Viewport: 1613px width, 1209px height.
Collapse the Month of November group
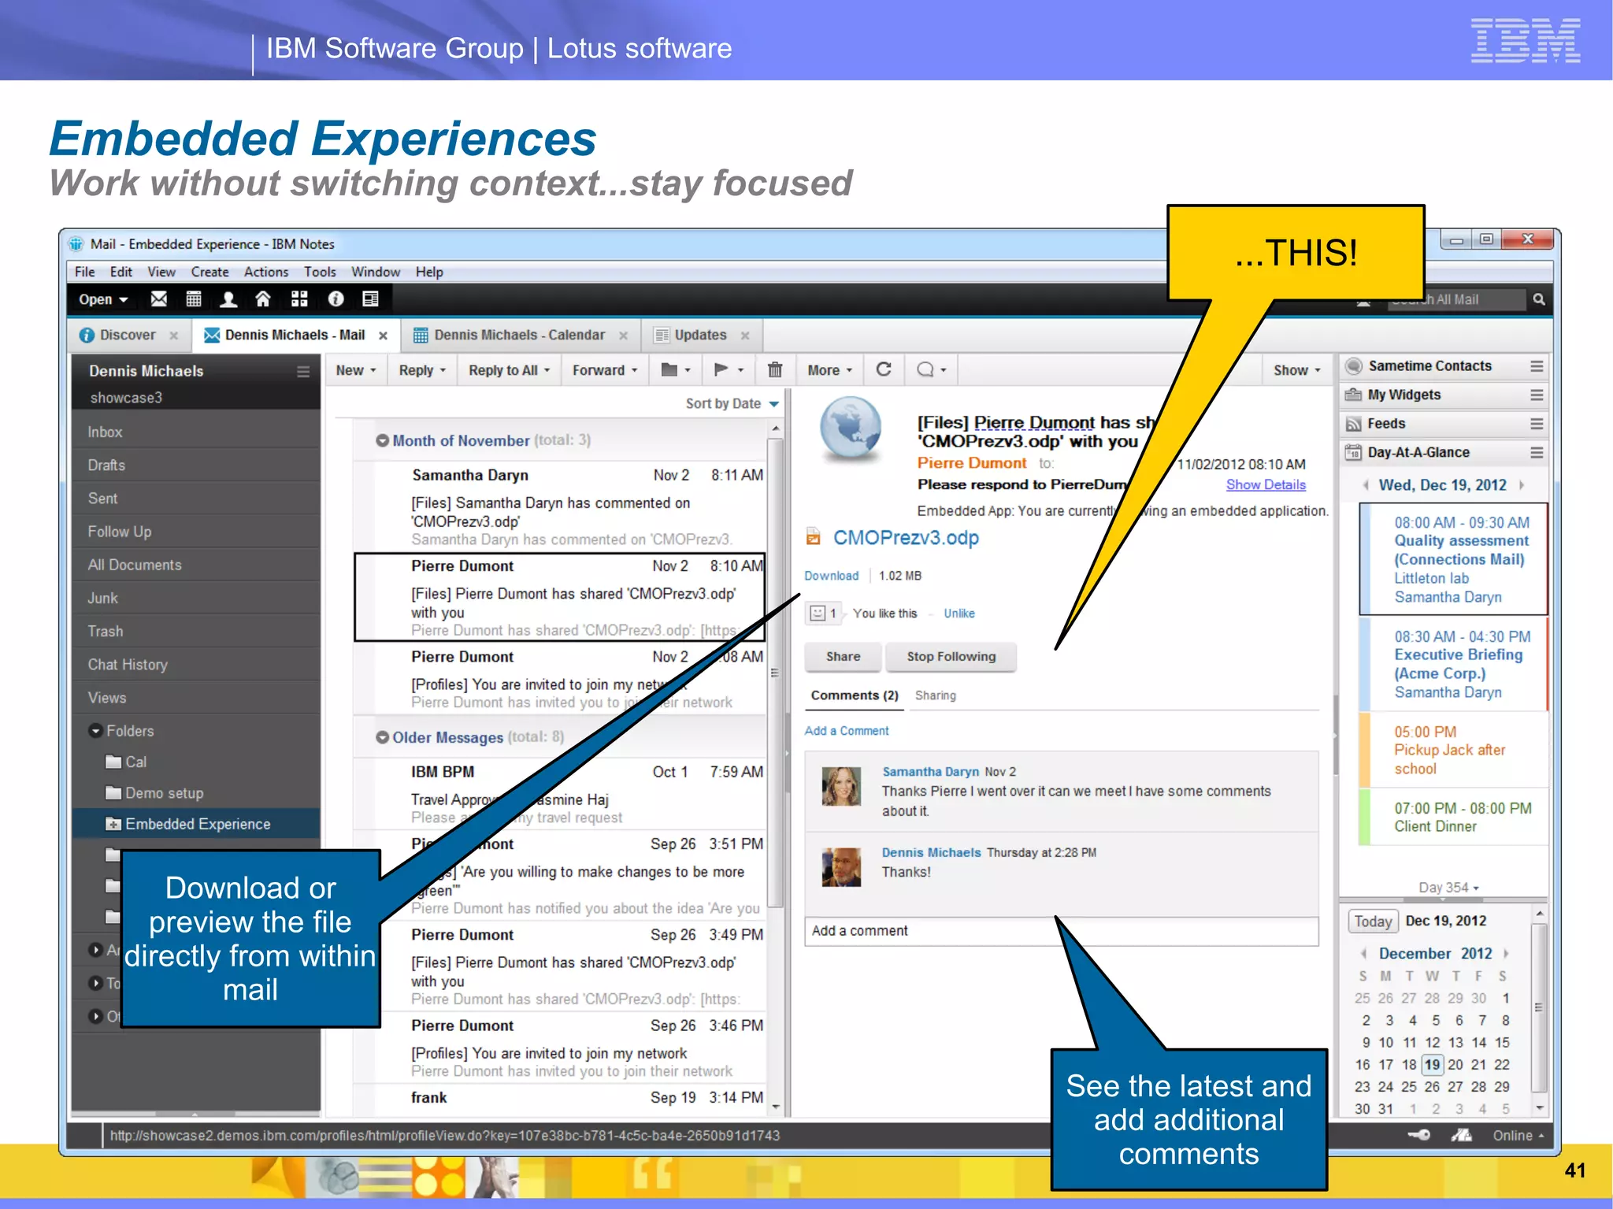[383, 441]
